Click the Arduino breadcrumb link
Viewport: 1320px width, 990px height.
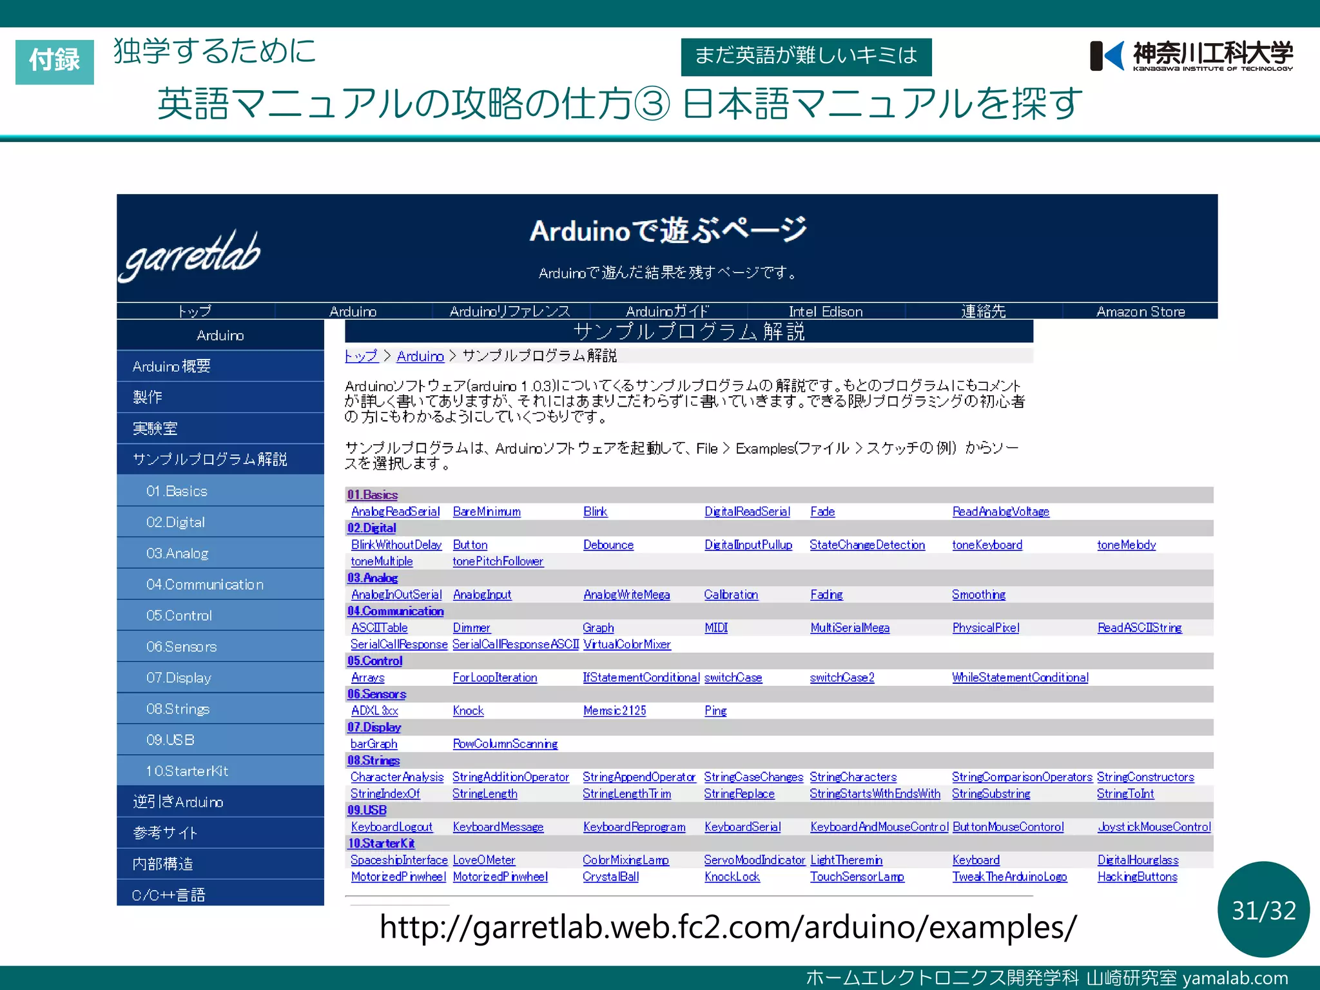(x=420, y=356)
